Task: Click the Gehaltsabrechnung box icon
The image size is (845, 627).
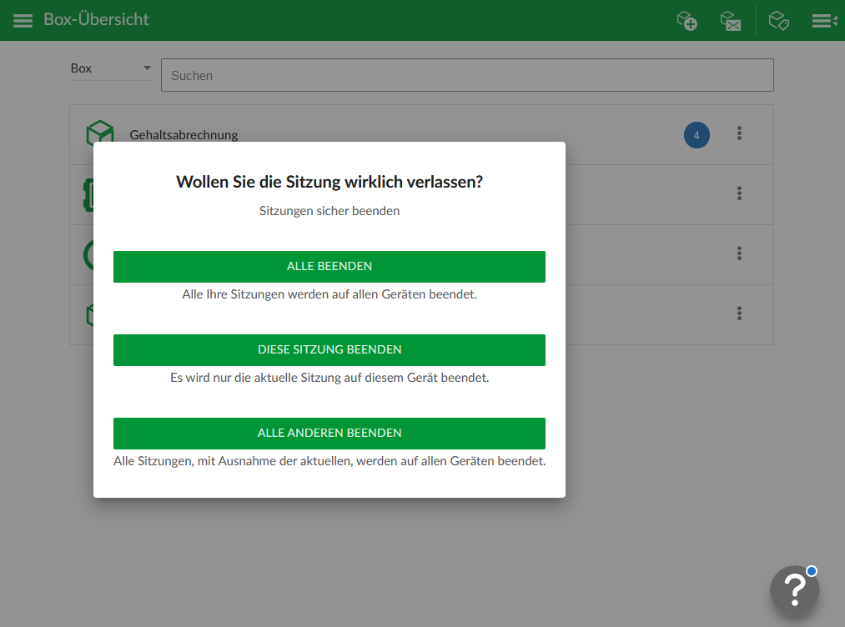Action: click(x=99, y=134)
